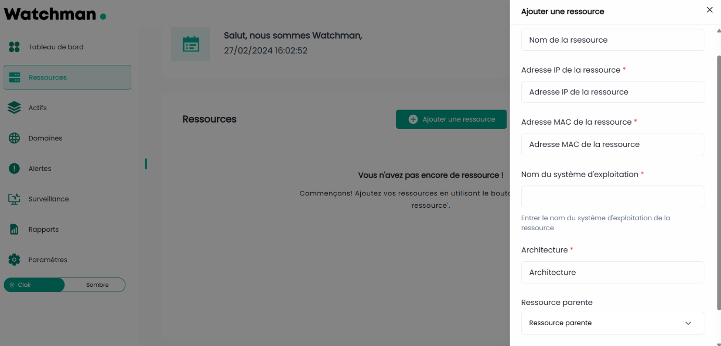Click the Ressources page heading

pyautogui.click(x=209, y=119)
